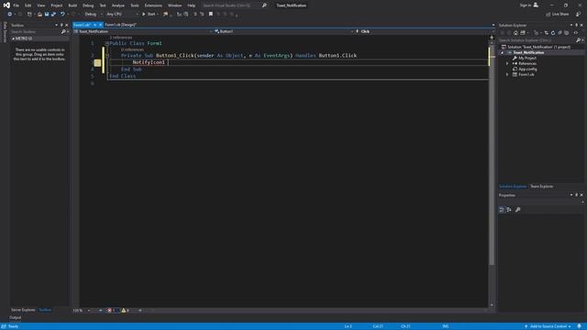Expand the Form1.vb node

507,74
